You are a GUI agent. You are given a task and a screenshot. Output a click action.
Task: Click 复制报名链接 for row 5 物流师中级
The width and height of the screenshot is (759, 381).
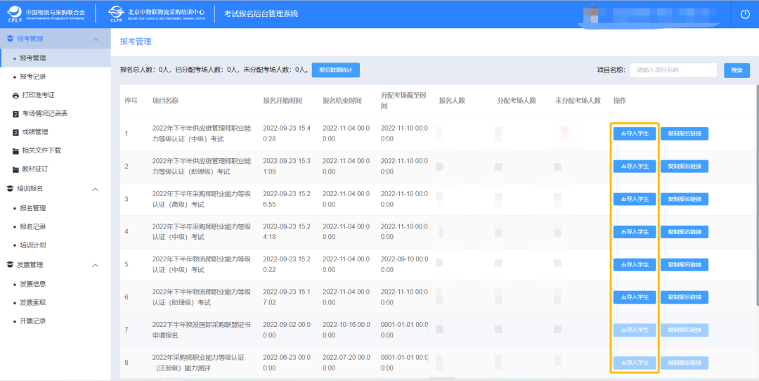(x=685, y=265)
